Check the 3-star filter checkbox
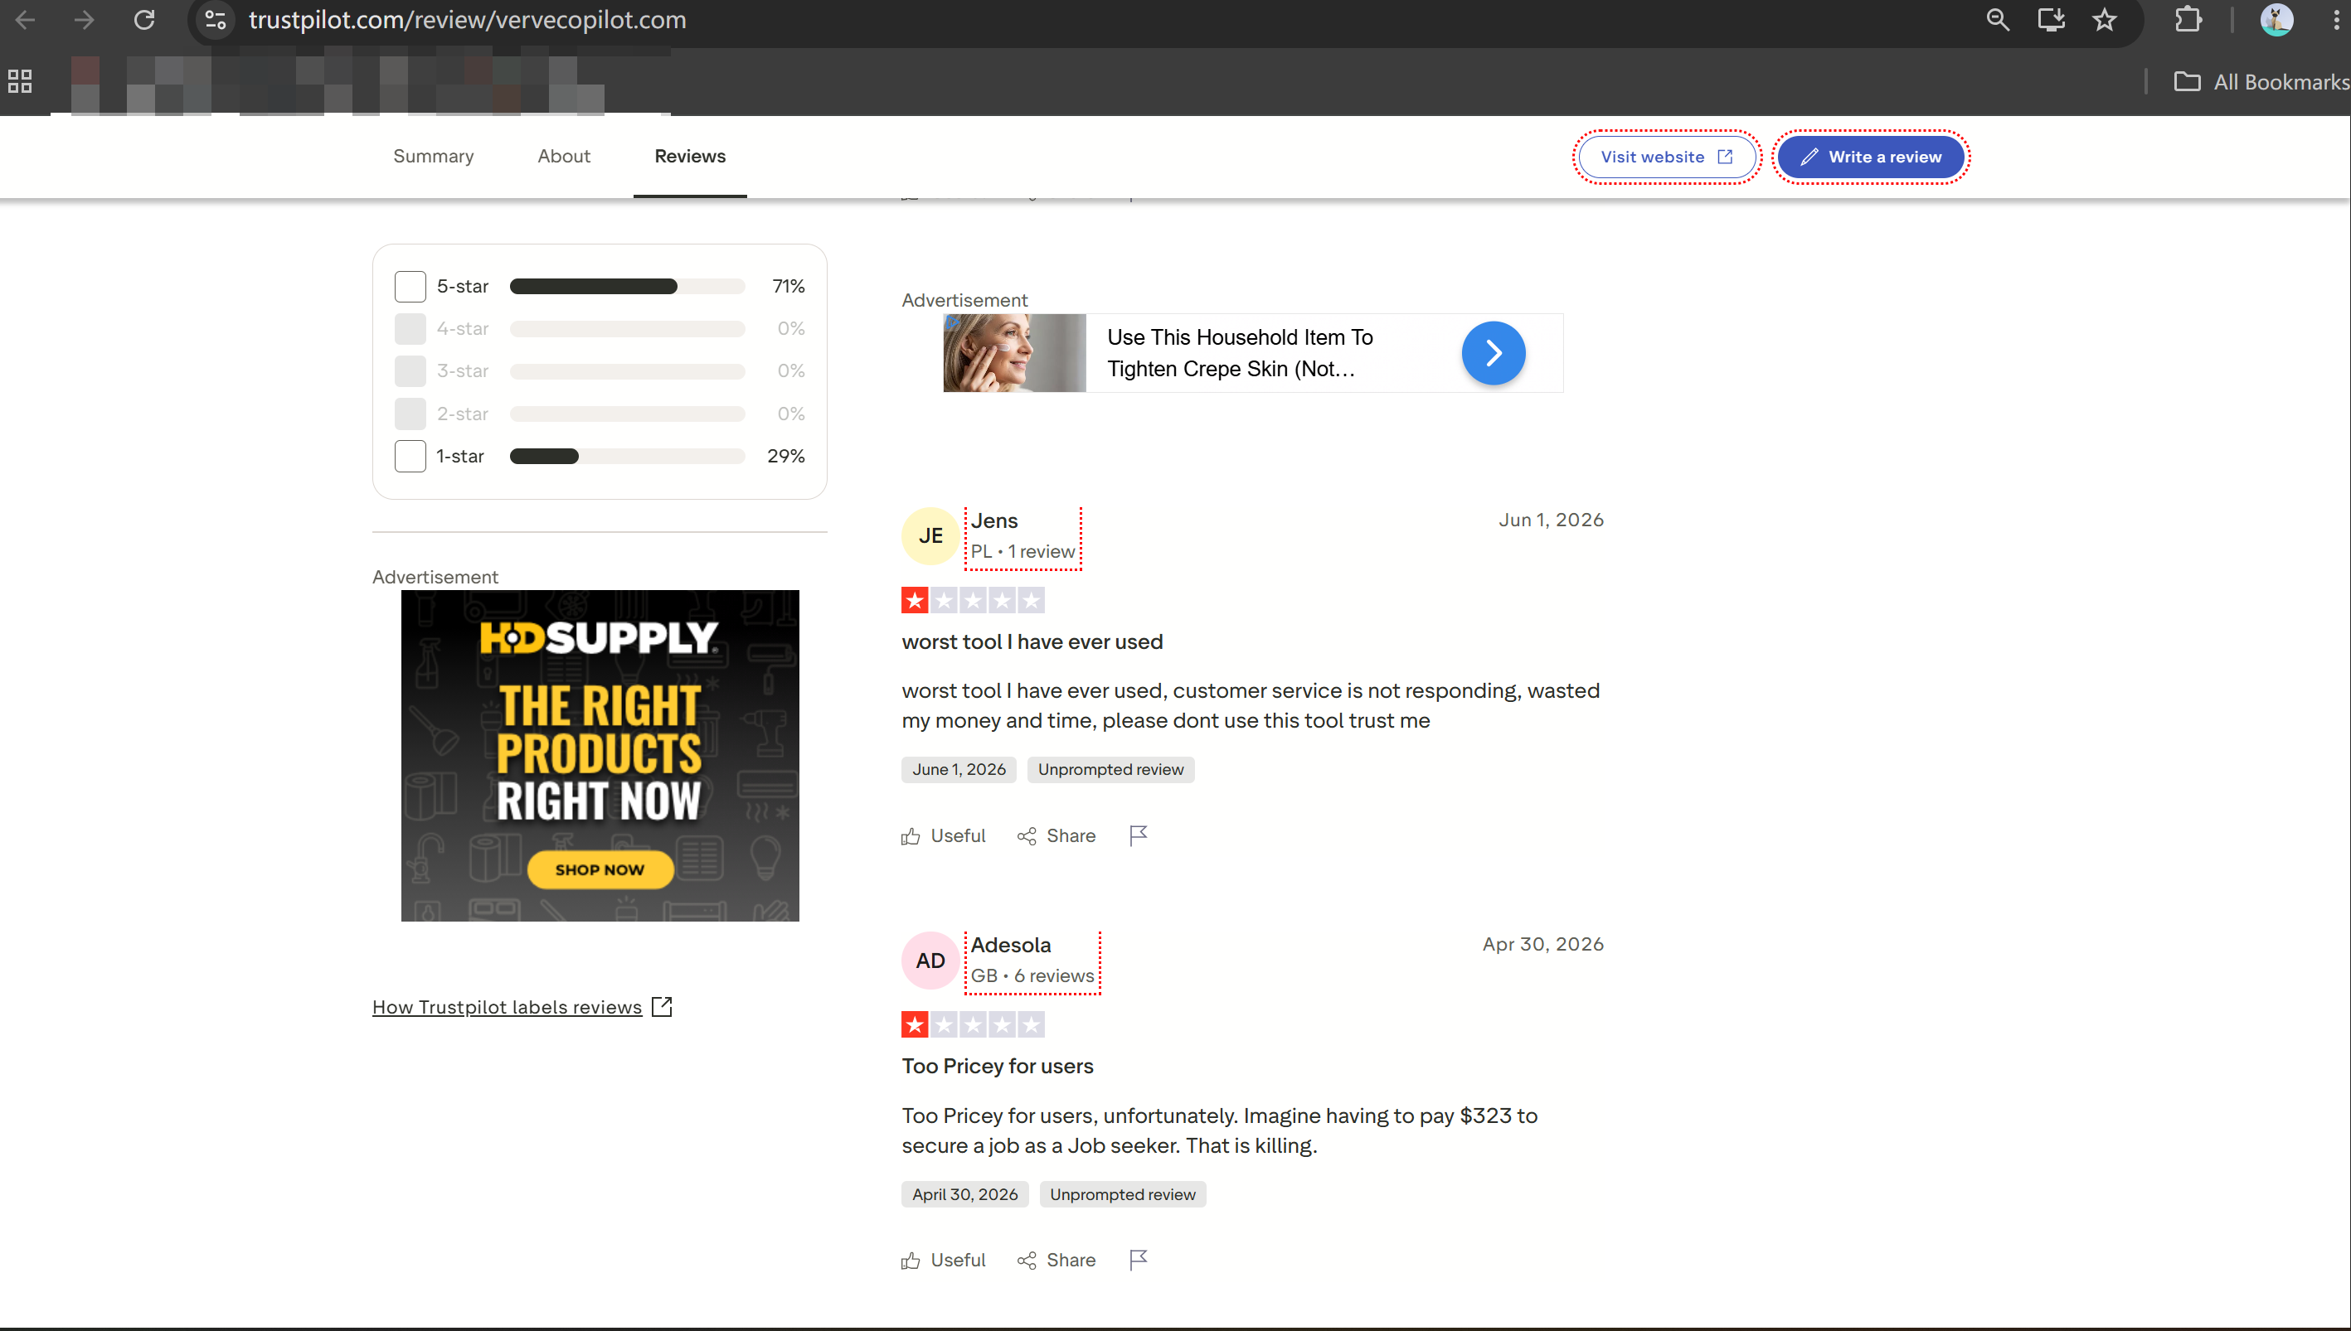Viewport: 2351px width, 1331px height. [x=410, y=371]
